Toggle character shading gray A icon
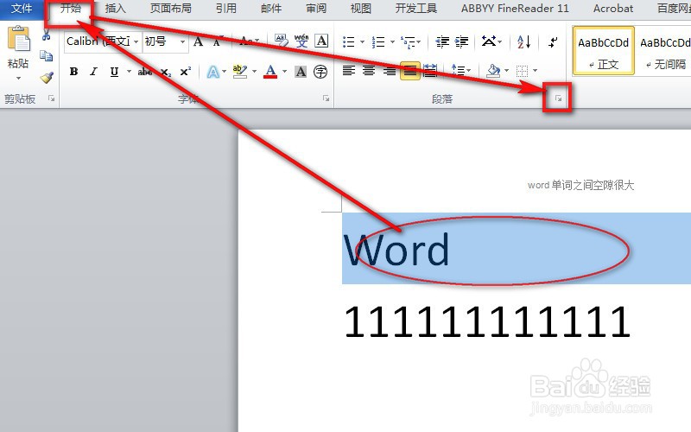691x432 pixels. pos(301,72)
